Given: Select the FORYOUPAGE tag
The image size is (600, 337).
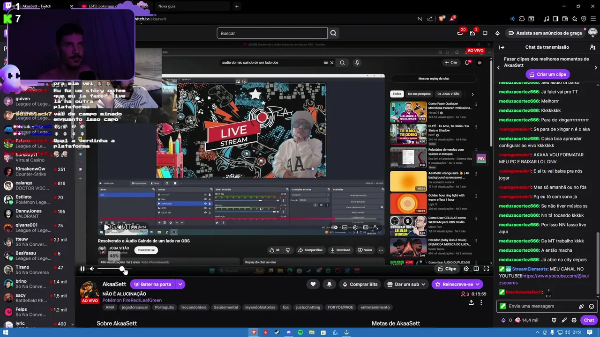Looking at the screenshot, I should tap(340, 308).
